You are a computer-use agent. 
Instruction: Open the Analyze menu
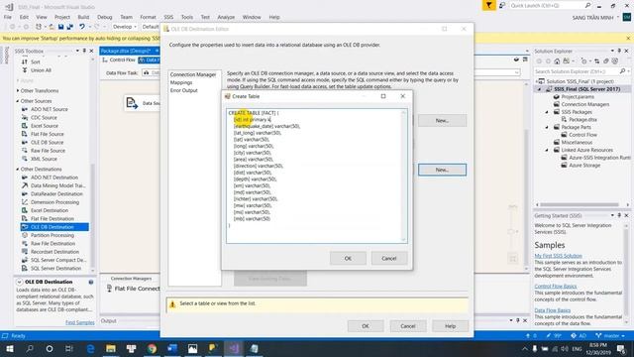(226, 17)
